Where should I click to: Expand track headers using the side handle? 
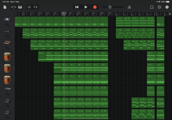click(14, 68)
